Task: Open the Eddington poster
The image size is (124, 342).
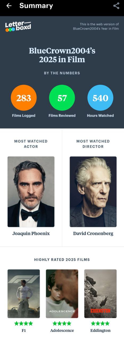Action: [100, 294]
